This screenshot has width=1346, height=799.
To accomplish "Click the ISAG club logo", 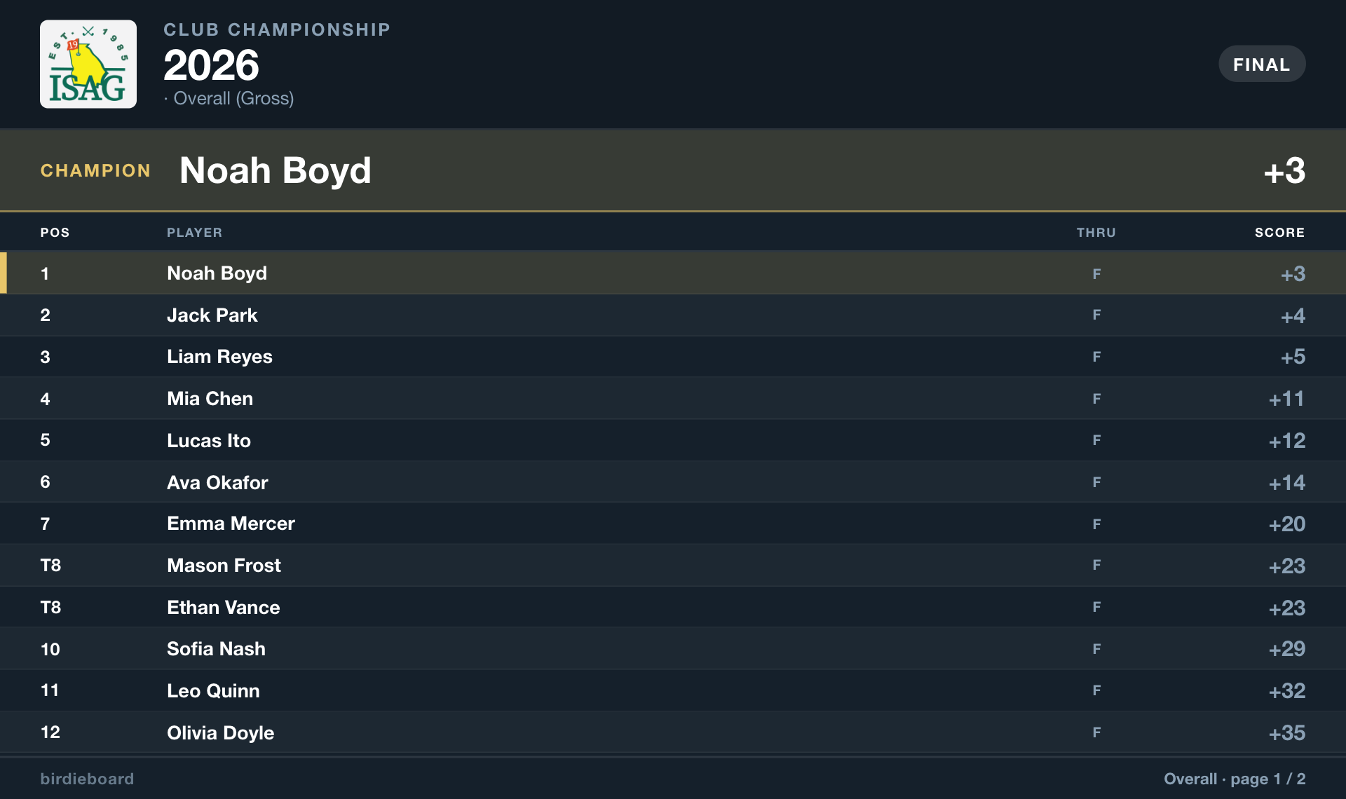I will tap(88, 64).
